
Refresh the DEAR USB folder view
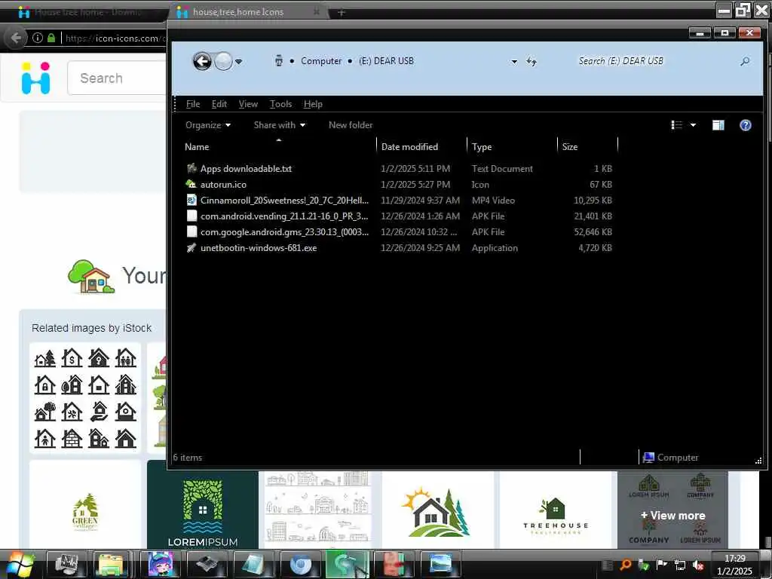coord(532,62)
